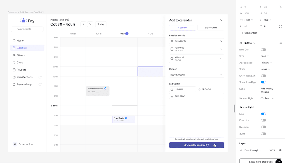Enable the Duocolor switch
The image size is (285, 163).
click(x=263, y=121)
